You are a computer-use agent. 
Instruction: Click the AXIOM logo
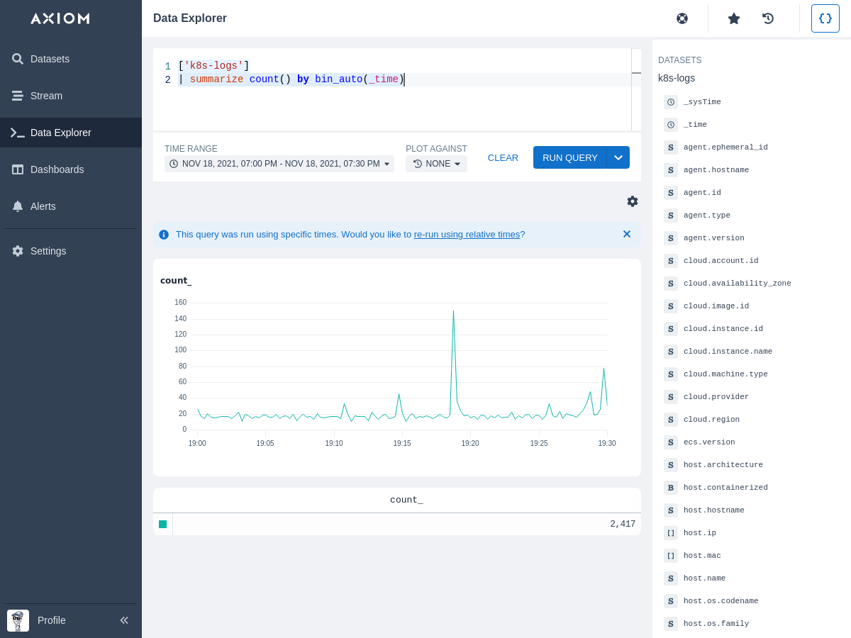pos(60,18)
